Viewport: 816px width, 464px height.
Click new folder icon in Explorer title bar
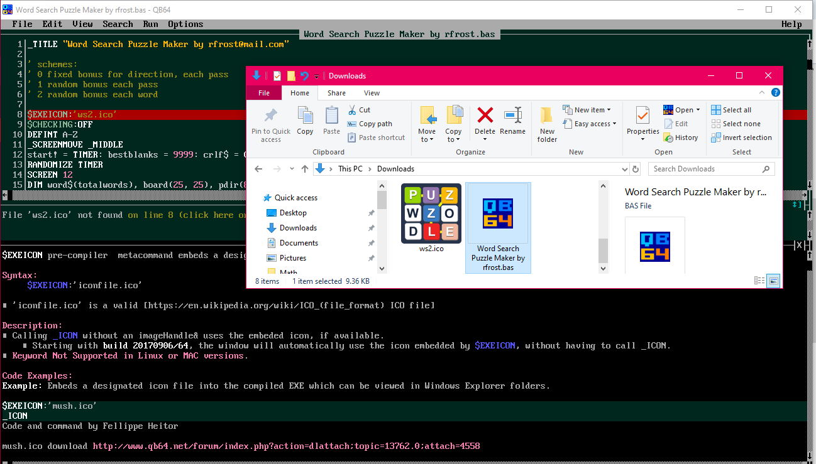(x=291, y=75)
